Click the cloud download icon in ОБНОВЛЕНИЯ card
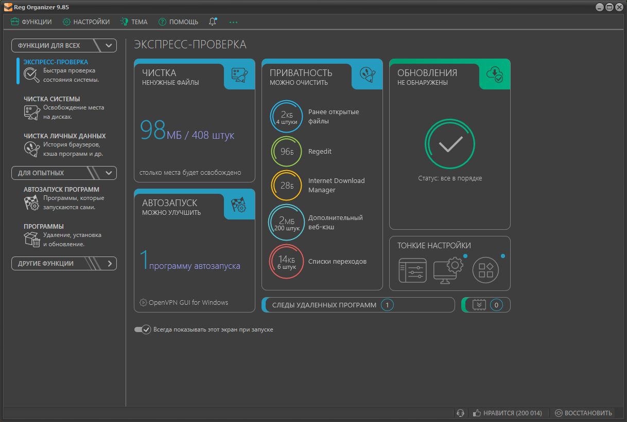Screen dimensions: 627x422 [495, 76]
